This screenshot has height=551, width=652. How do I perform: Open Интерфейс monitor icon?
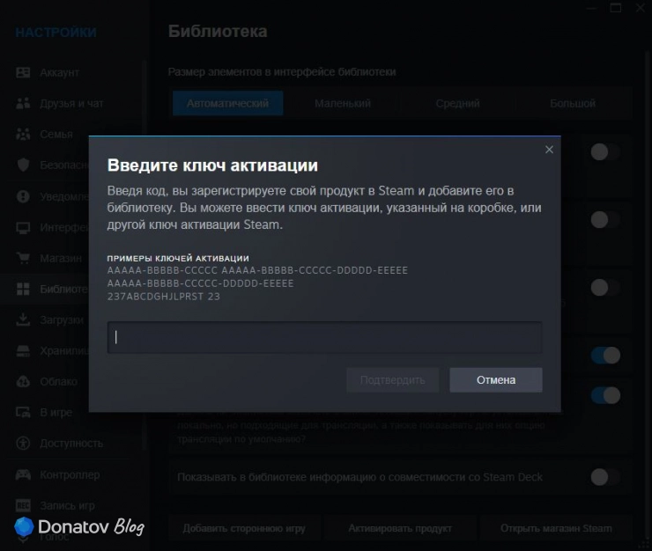[x=23, y=227]
